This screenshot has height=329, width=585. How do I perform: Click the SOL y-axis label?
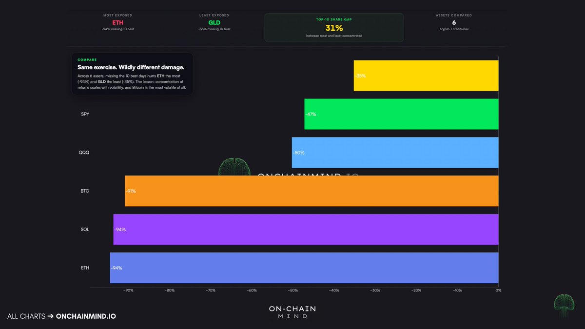85,230
